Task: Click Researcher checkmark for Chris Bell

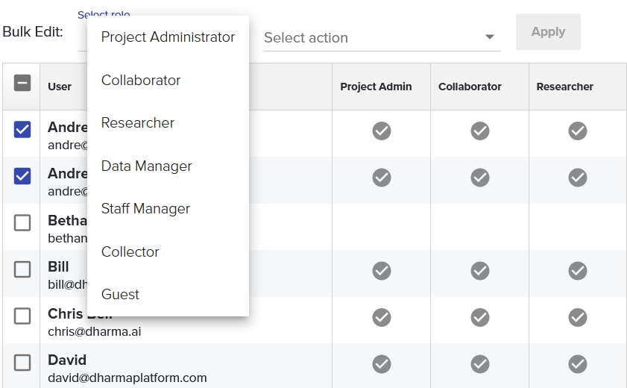Action: coord(578,317)
